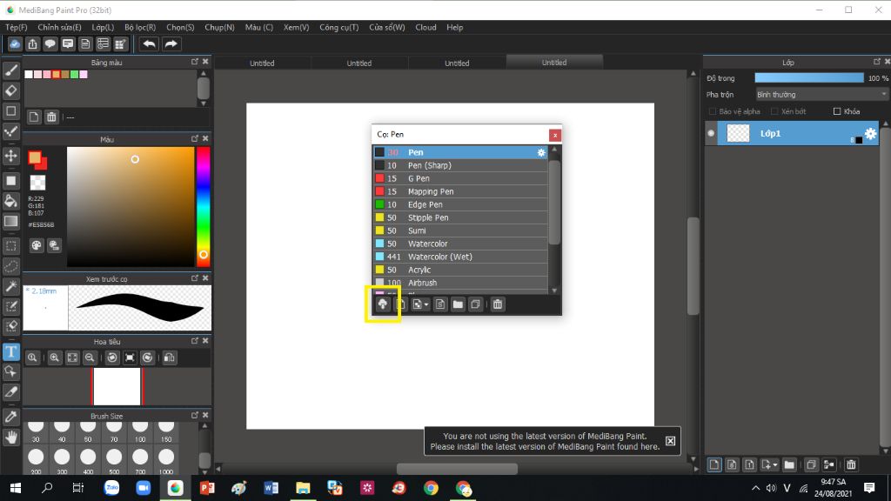
Task: Click the Undo arrow in toolbar
Action: [149, 43]
